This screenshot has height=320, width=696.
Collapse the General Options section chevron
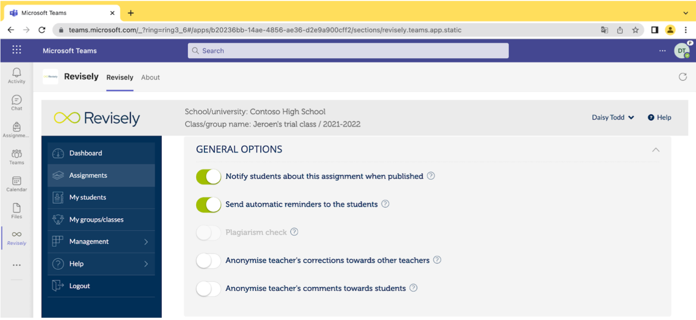point(656,150)
